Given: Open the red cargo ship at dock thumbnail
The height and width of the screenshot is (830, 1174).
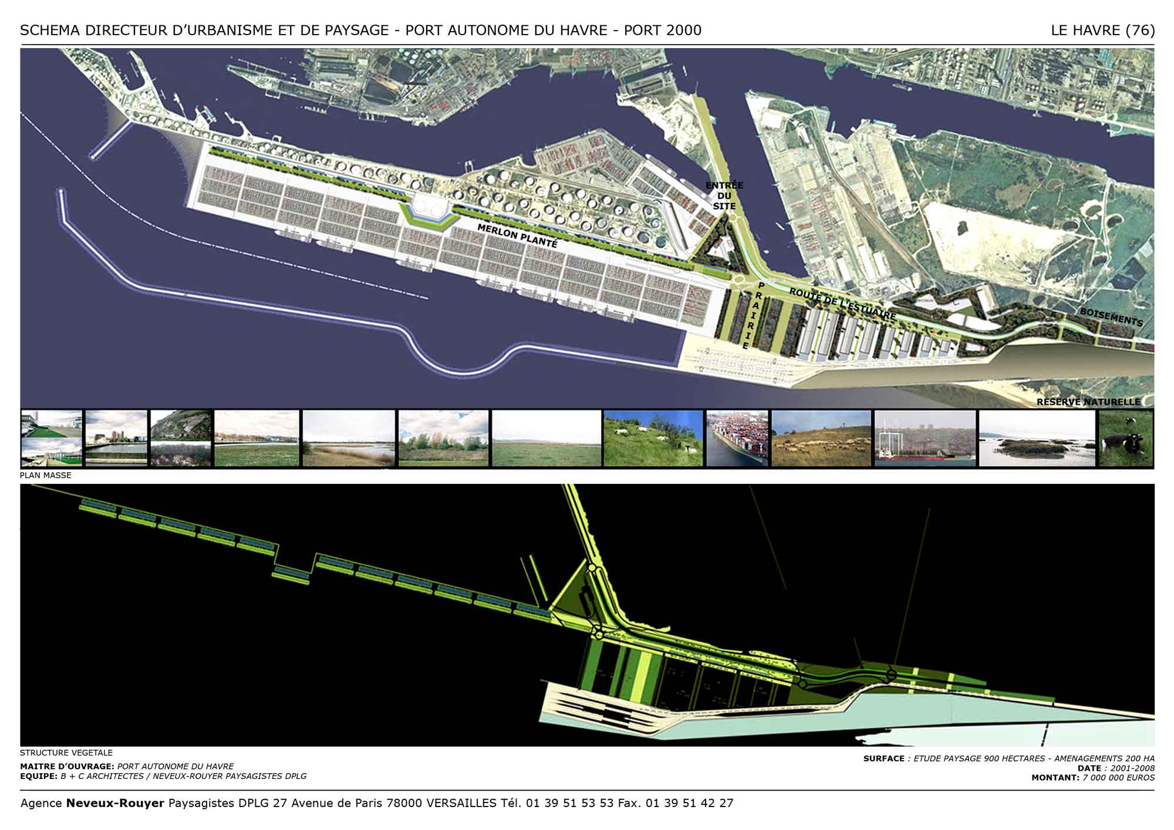Looking at the screenshot, I should coord(925,439).
